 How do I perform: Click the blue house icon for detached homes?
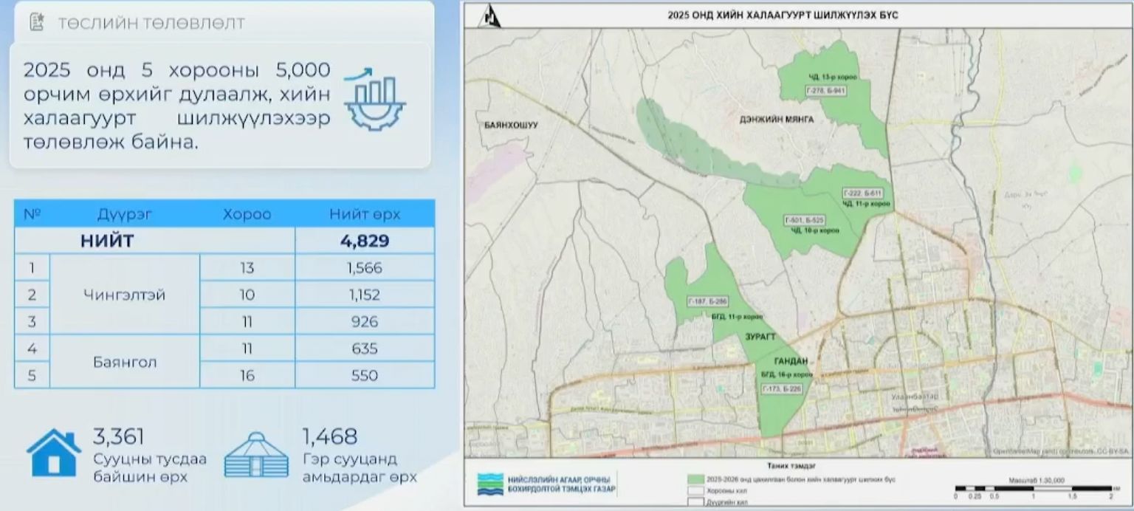click(54, 453)
